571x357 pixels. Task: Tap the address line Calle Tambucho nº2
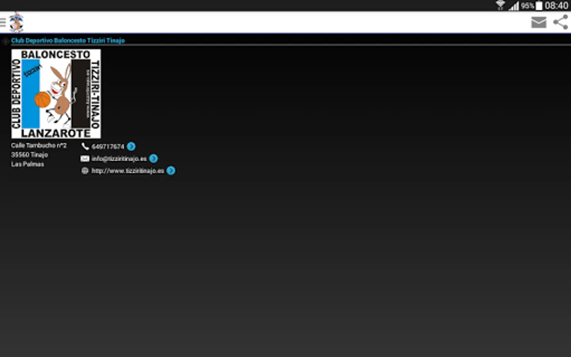tap(39, 146)
